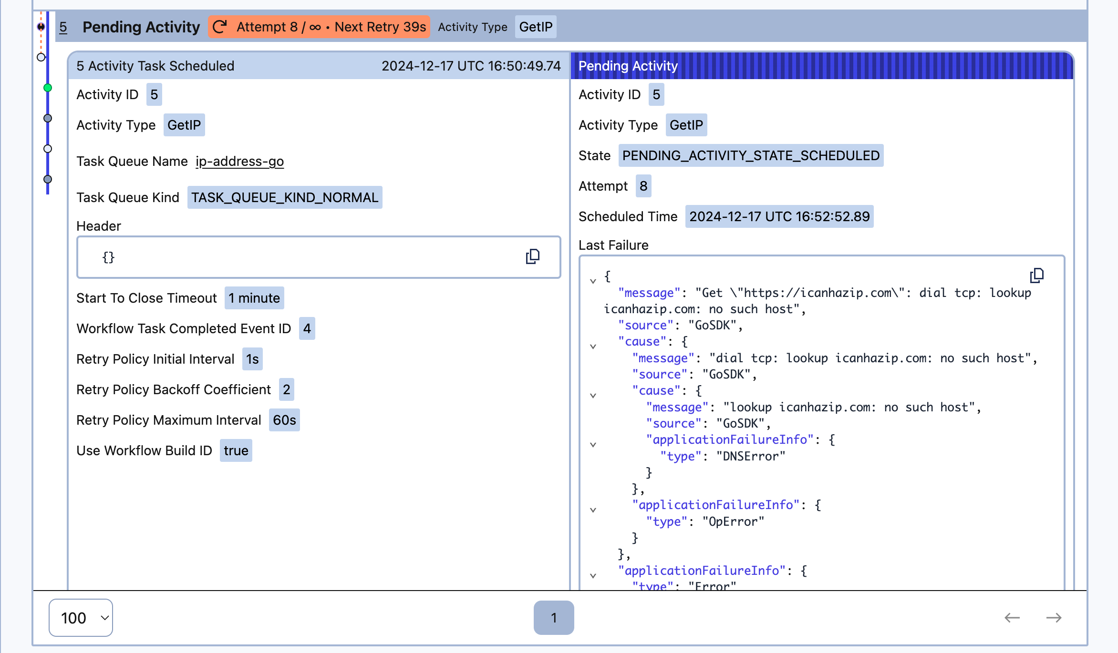This screenshot has height=653, width=1118.
Task: Click the topmost filled marker on the timeline
Action: pos(41,26)
